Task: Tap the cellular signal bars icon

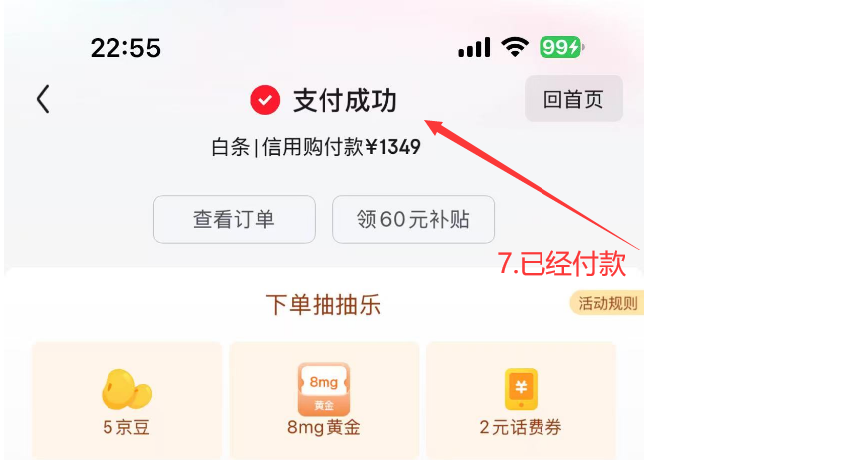Action: click(x=474, y=47)
